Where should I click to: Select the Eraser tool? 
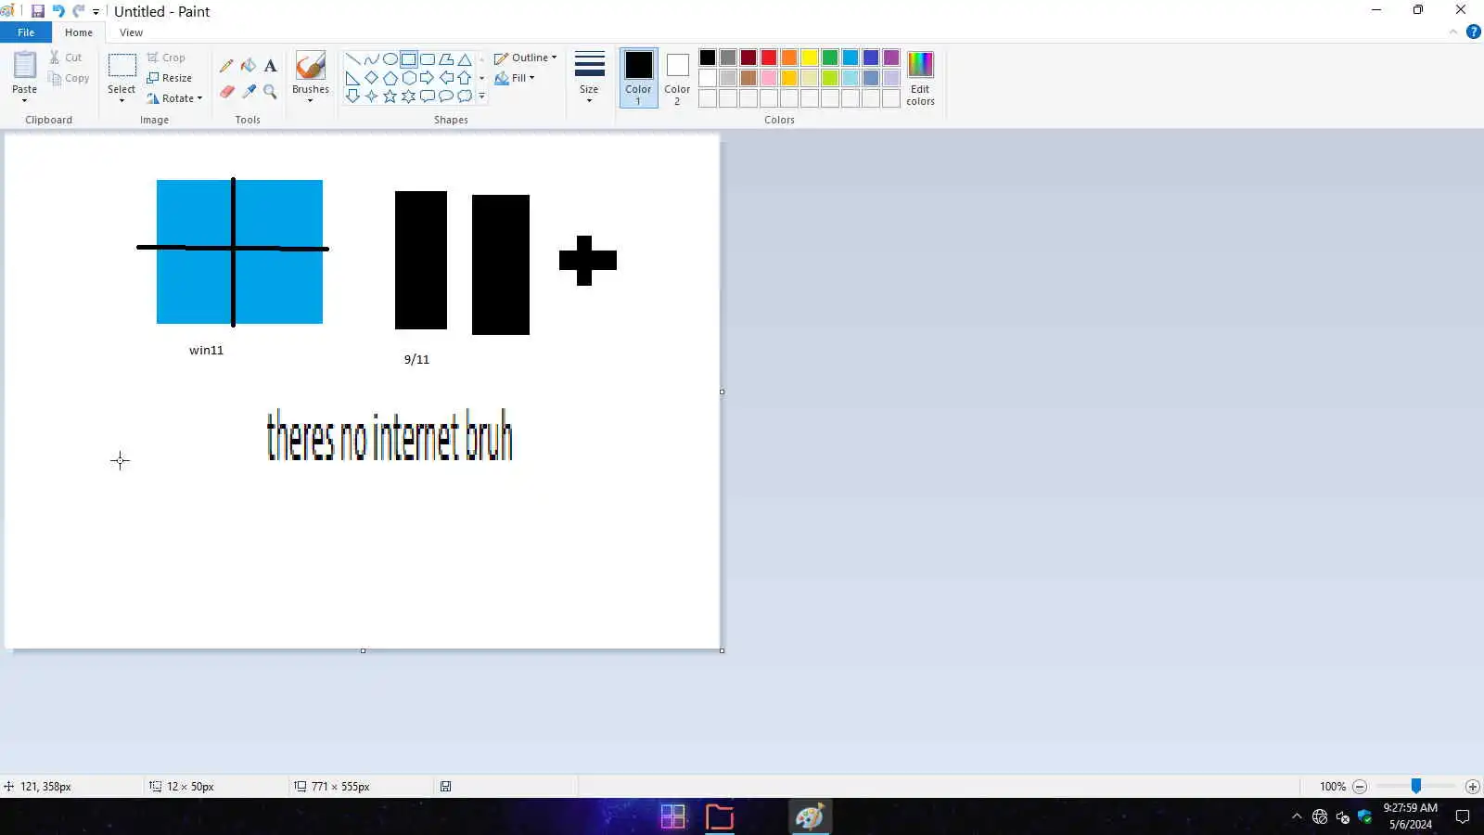tap(226, 91)
